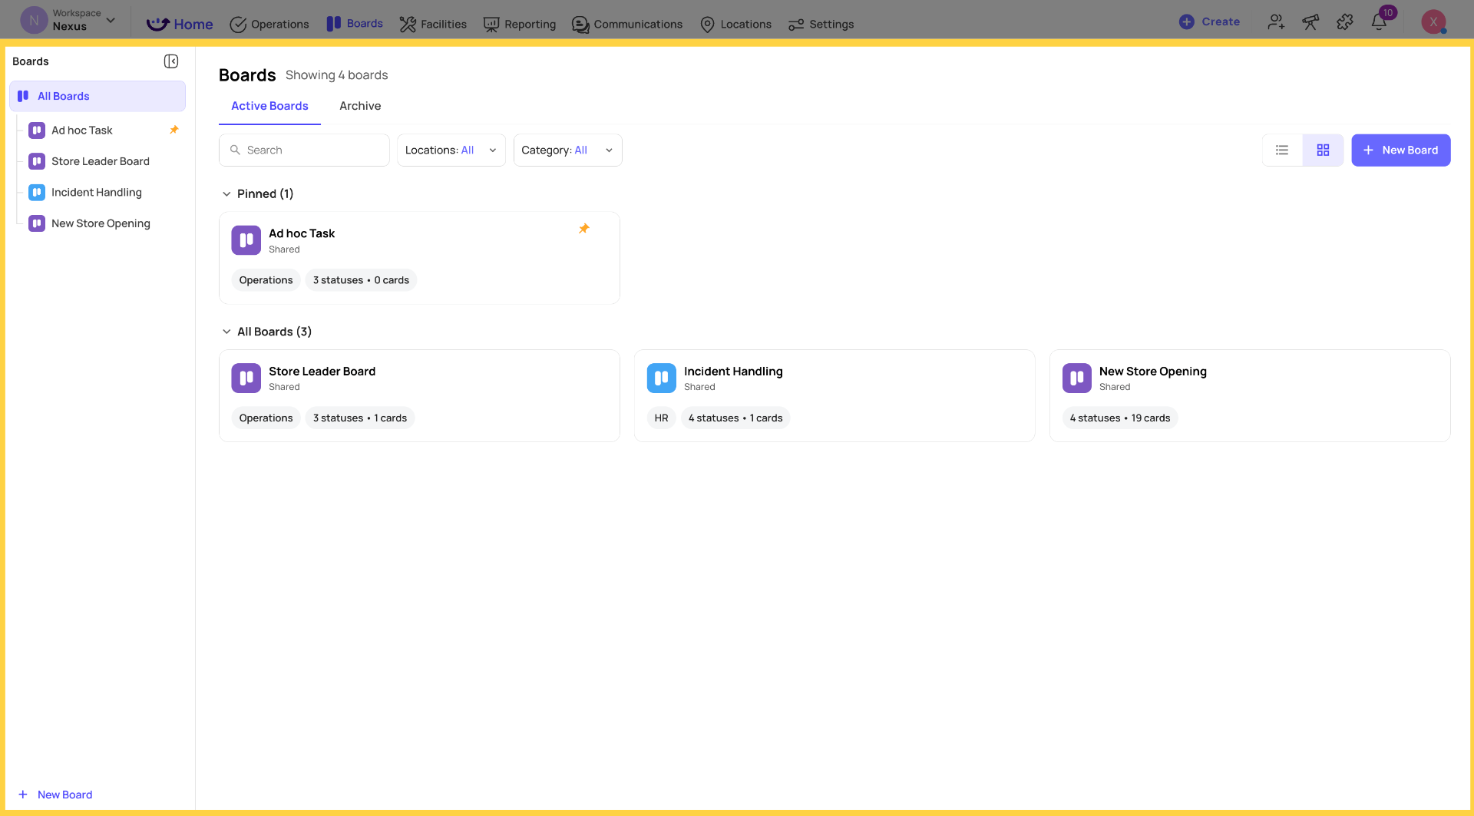Go to Home in top navigation
This screenshot has width=1474, height=816.
[x=180, y=24]
